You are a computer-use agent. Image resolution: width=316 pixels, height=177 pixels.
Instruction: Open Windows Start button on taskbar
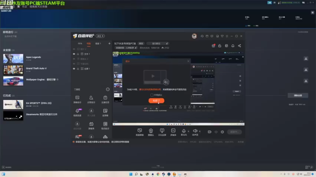131,174
